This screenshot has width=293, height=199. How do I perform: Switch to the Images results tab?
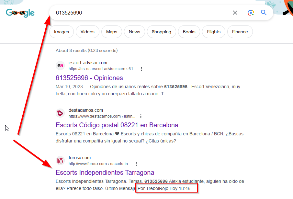point(62,32)
